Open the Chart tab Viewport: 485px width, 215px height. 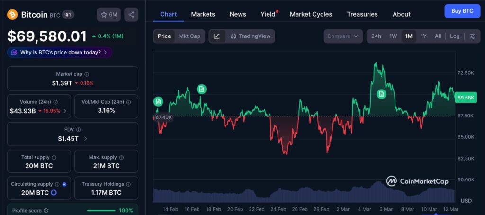pos(169,14)
